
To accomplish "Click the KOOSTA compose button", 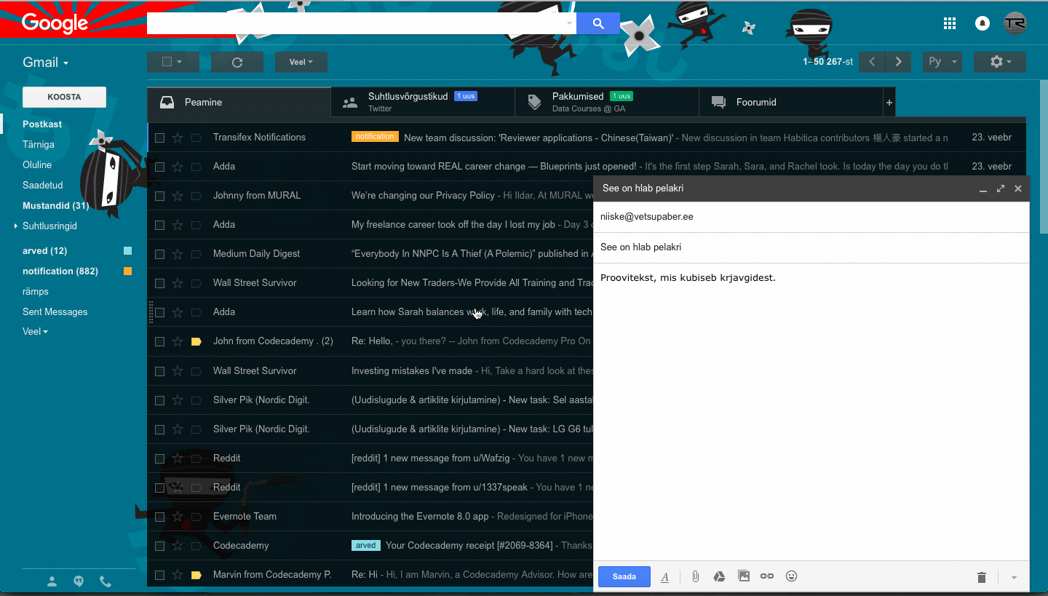I will pyautogui.click(x=64, y=97).
